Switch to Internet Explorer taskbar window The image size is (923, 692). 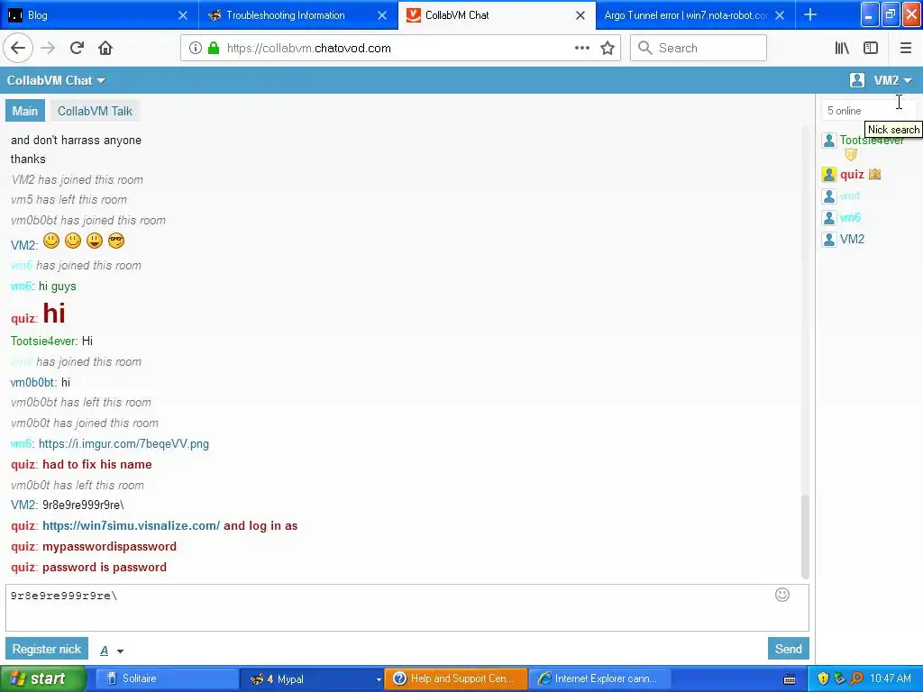click(x=600, y=678)
